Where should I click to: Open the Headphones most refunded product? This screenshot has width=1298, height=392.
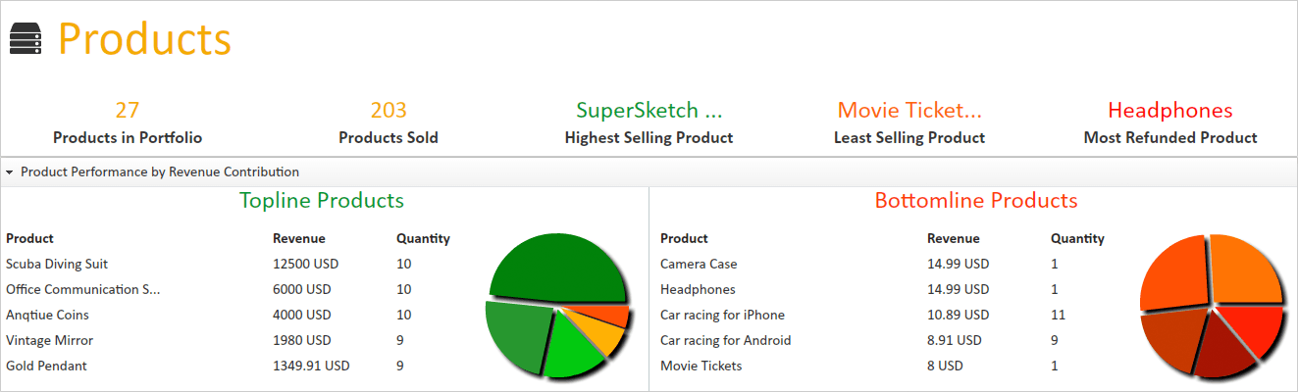[1170, 122]
